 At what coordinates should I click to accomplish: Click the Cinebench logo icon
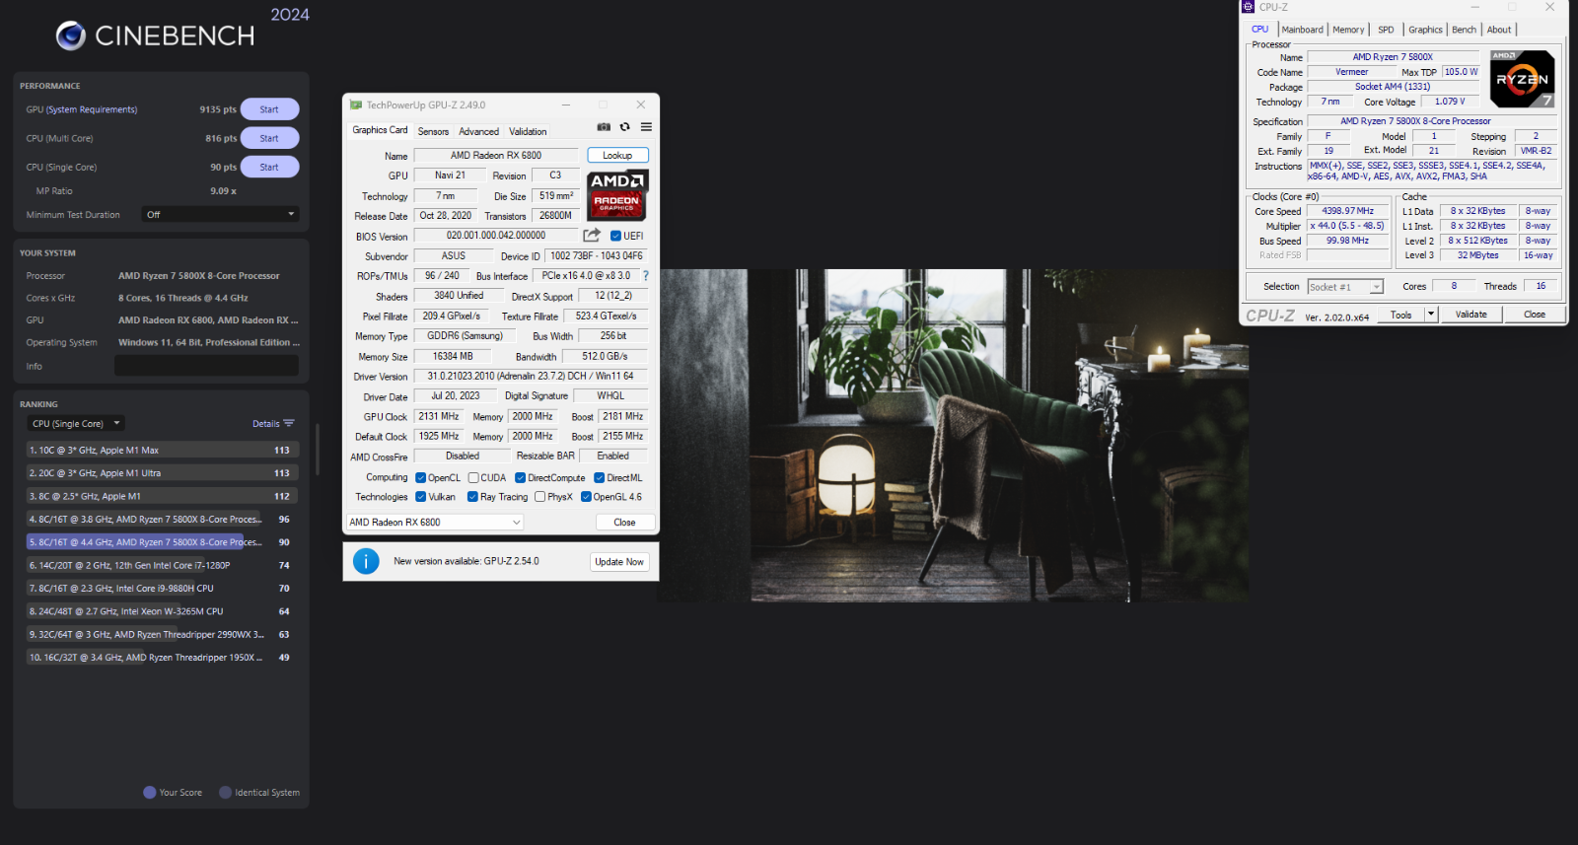(x=71, y=35)
